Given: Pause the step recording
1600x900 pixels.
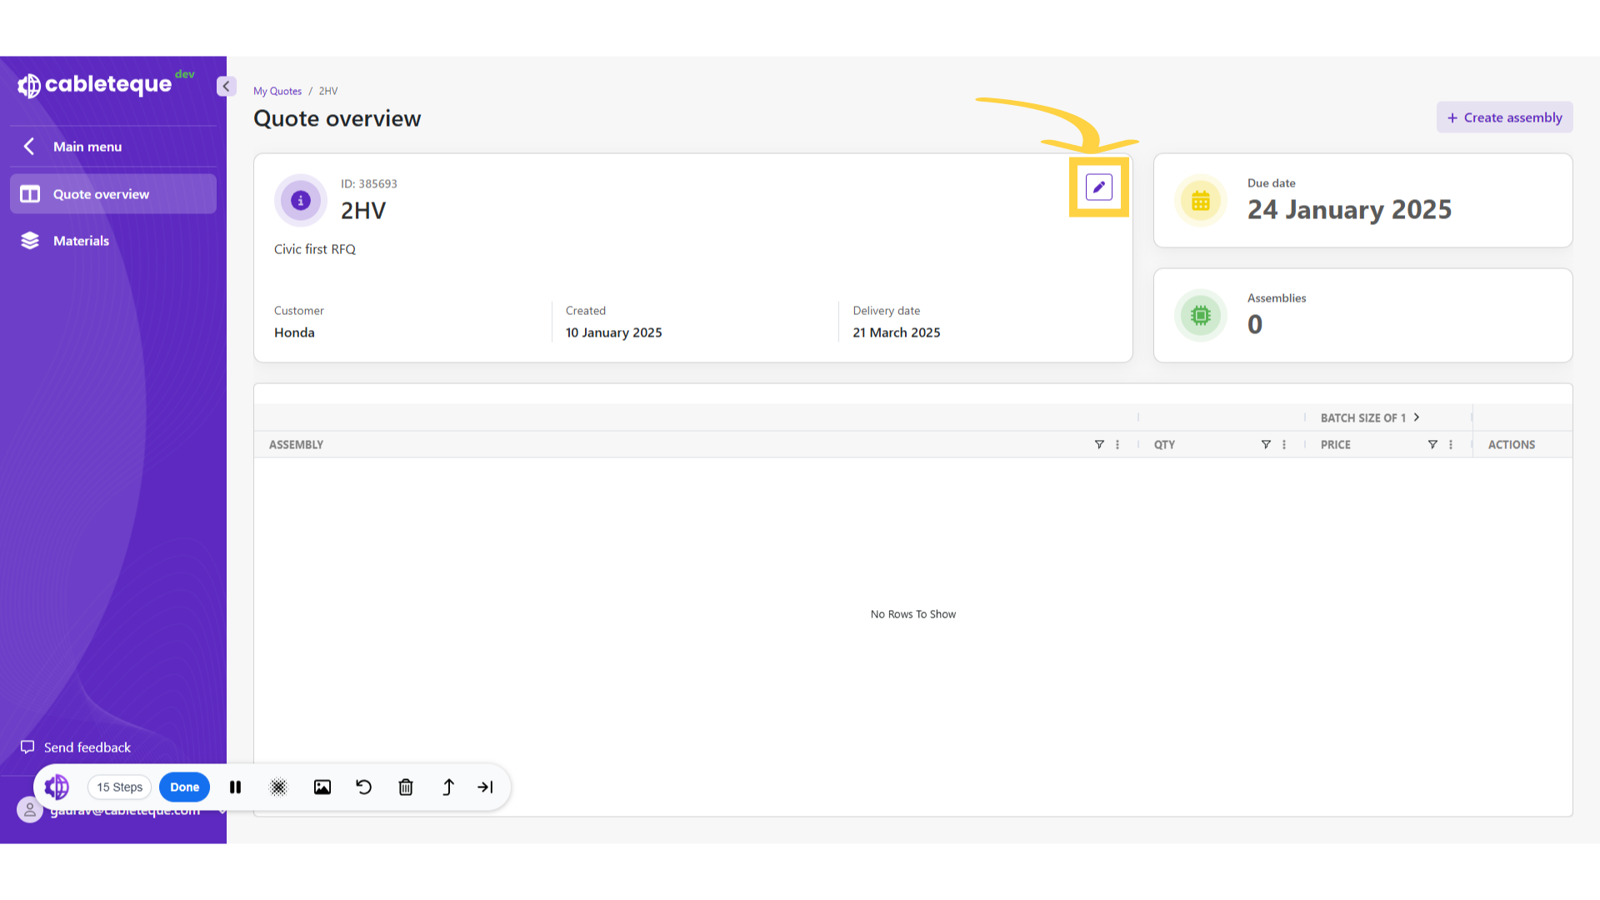Looking at the screenshot, I should coord(236,787).
